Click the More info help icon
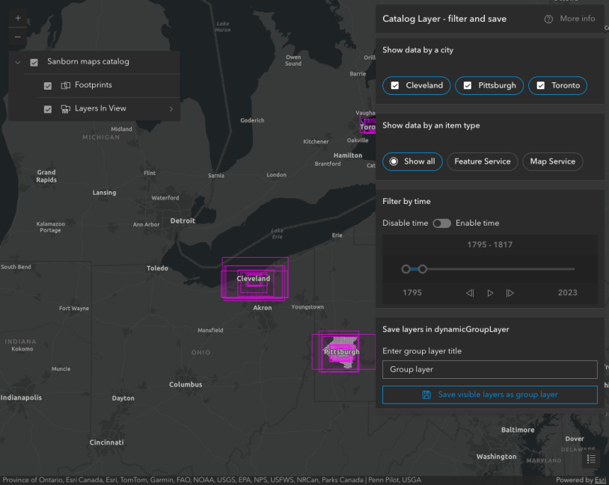 (548, 19)
